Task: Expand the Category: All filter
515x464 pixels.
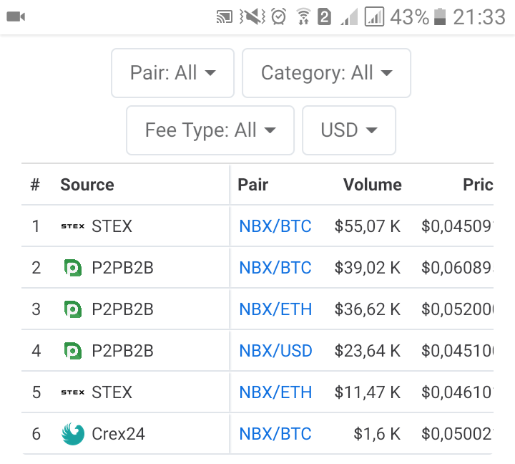Action: point(326,73)
